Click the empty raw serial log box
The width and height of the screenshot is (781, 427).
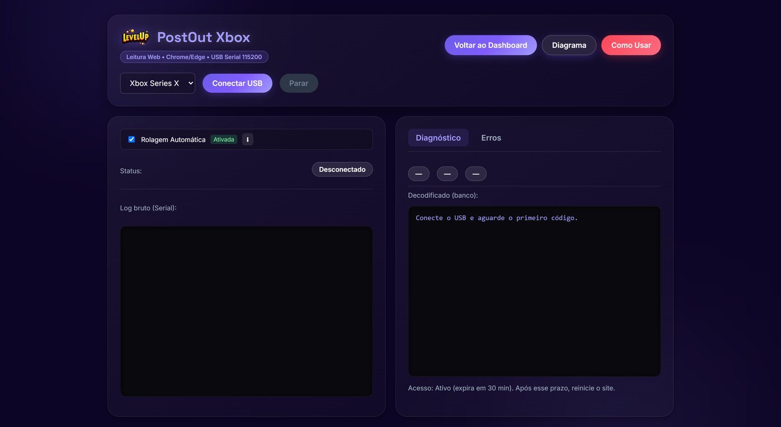point(247,311)
